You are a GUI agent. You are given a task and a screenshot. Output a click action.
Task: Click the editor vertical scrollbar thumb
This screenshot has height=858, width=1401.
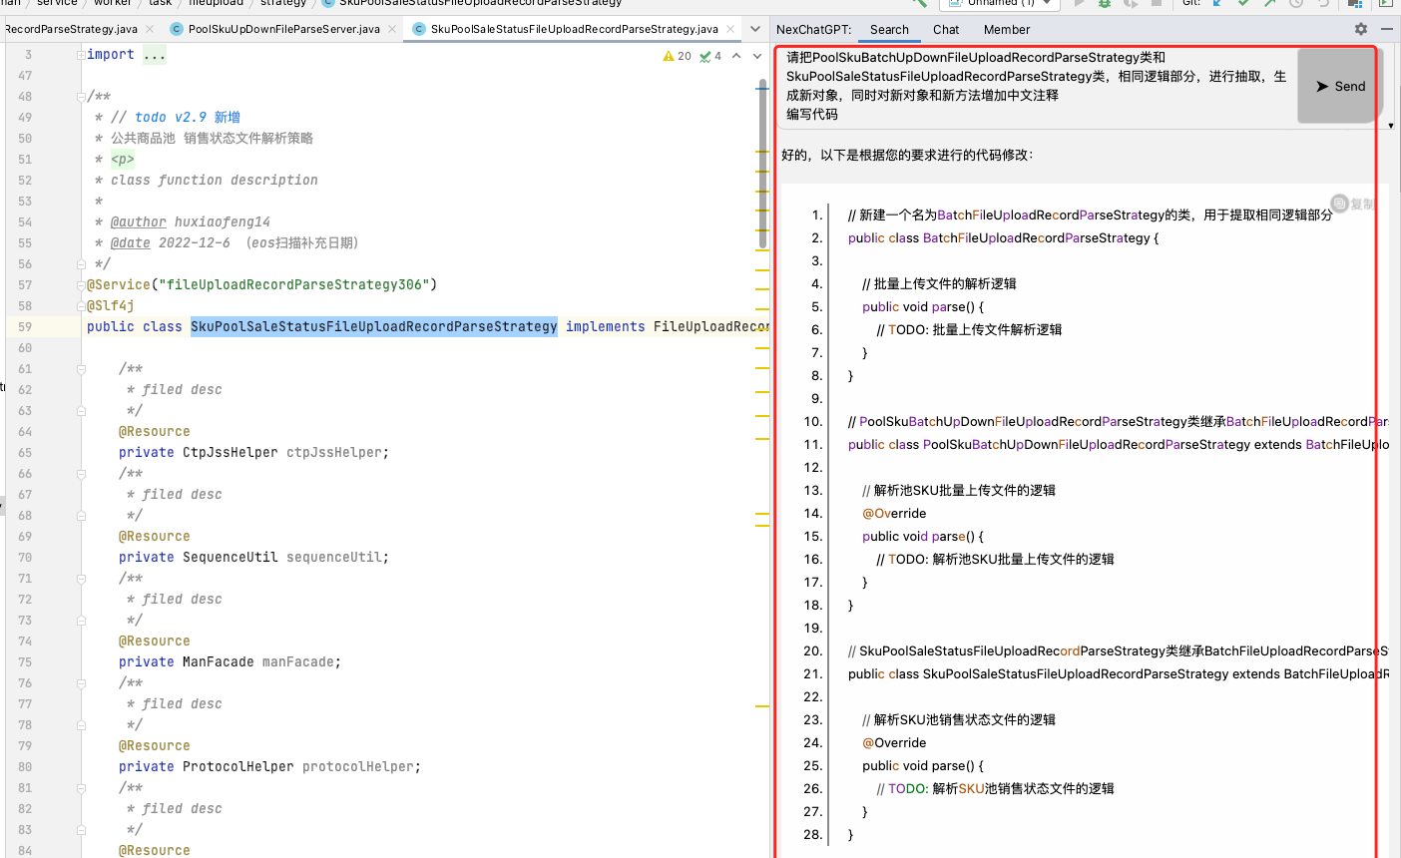[762, 165]
